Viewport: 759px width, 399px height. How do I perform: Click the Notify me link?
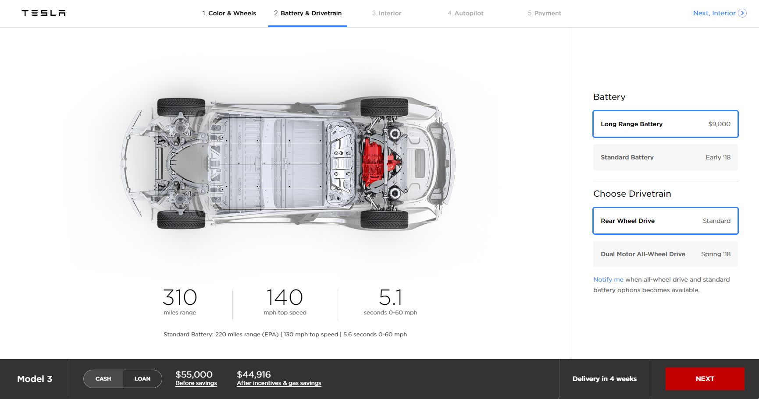[608, 279]
